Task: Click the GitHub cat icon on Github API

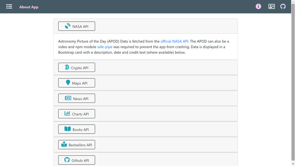Action: click(x=67, y=160)
